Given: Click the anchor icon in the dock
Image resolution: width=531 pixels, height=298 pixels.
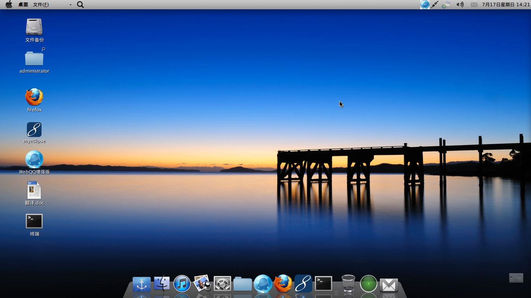Looking at the screenshot, I should pyautogui.click(x=141, y=284).
